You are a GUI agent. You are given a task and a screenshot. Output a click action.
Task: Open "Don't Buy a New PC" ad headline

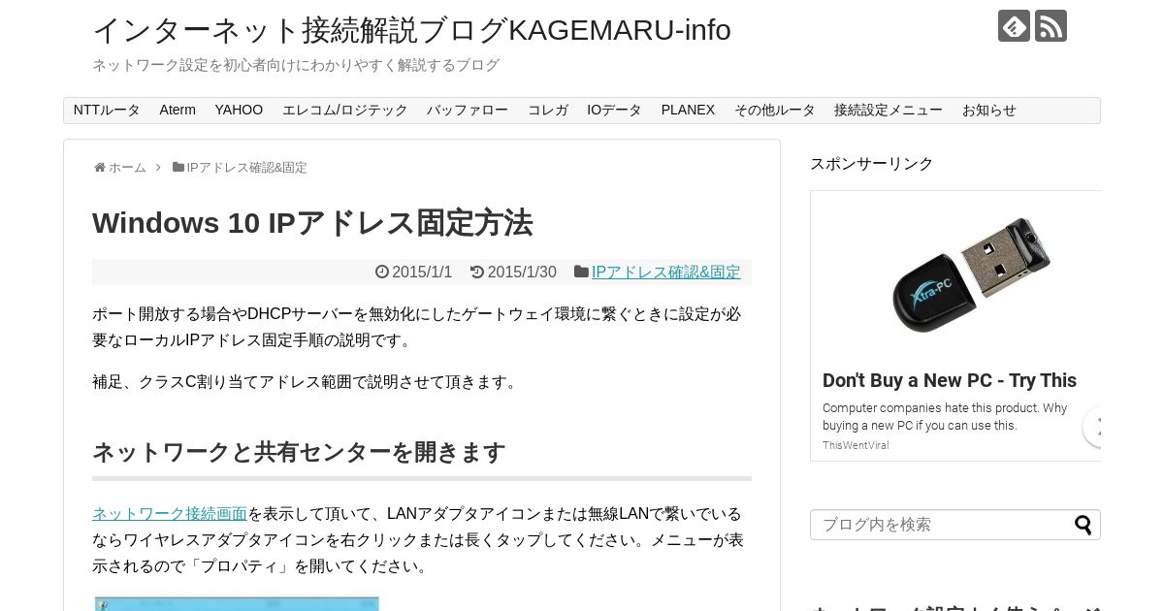950,380
